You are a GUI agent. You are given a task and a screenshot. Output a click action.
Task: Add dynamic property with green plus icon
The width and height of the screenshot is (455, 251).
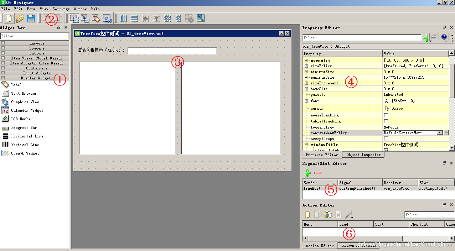tap(426, 37)
